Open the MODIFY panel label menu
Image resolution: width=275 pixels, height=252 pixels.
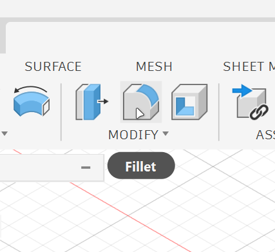coord(133,135)
